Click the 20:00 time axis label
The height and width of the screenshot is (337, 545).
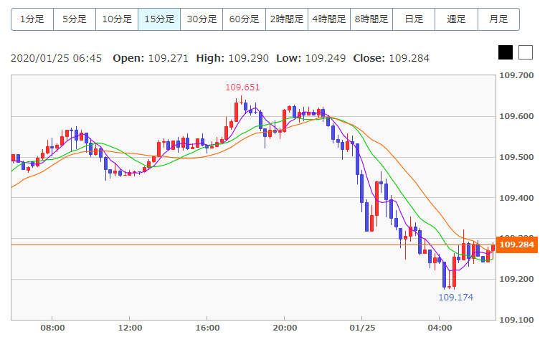coord(285,328)
